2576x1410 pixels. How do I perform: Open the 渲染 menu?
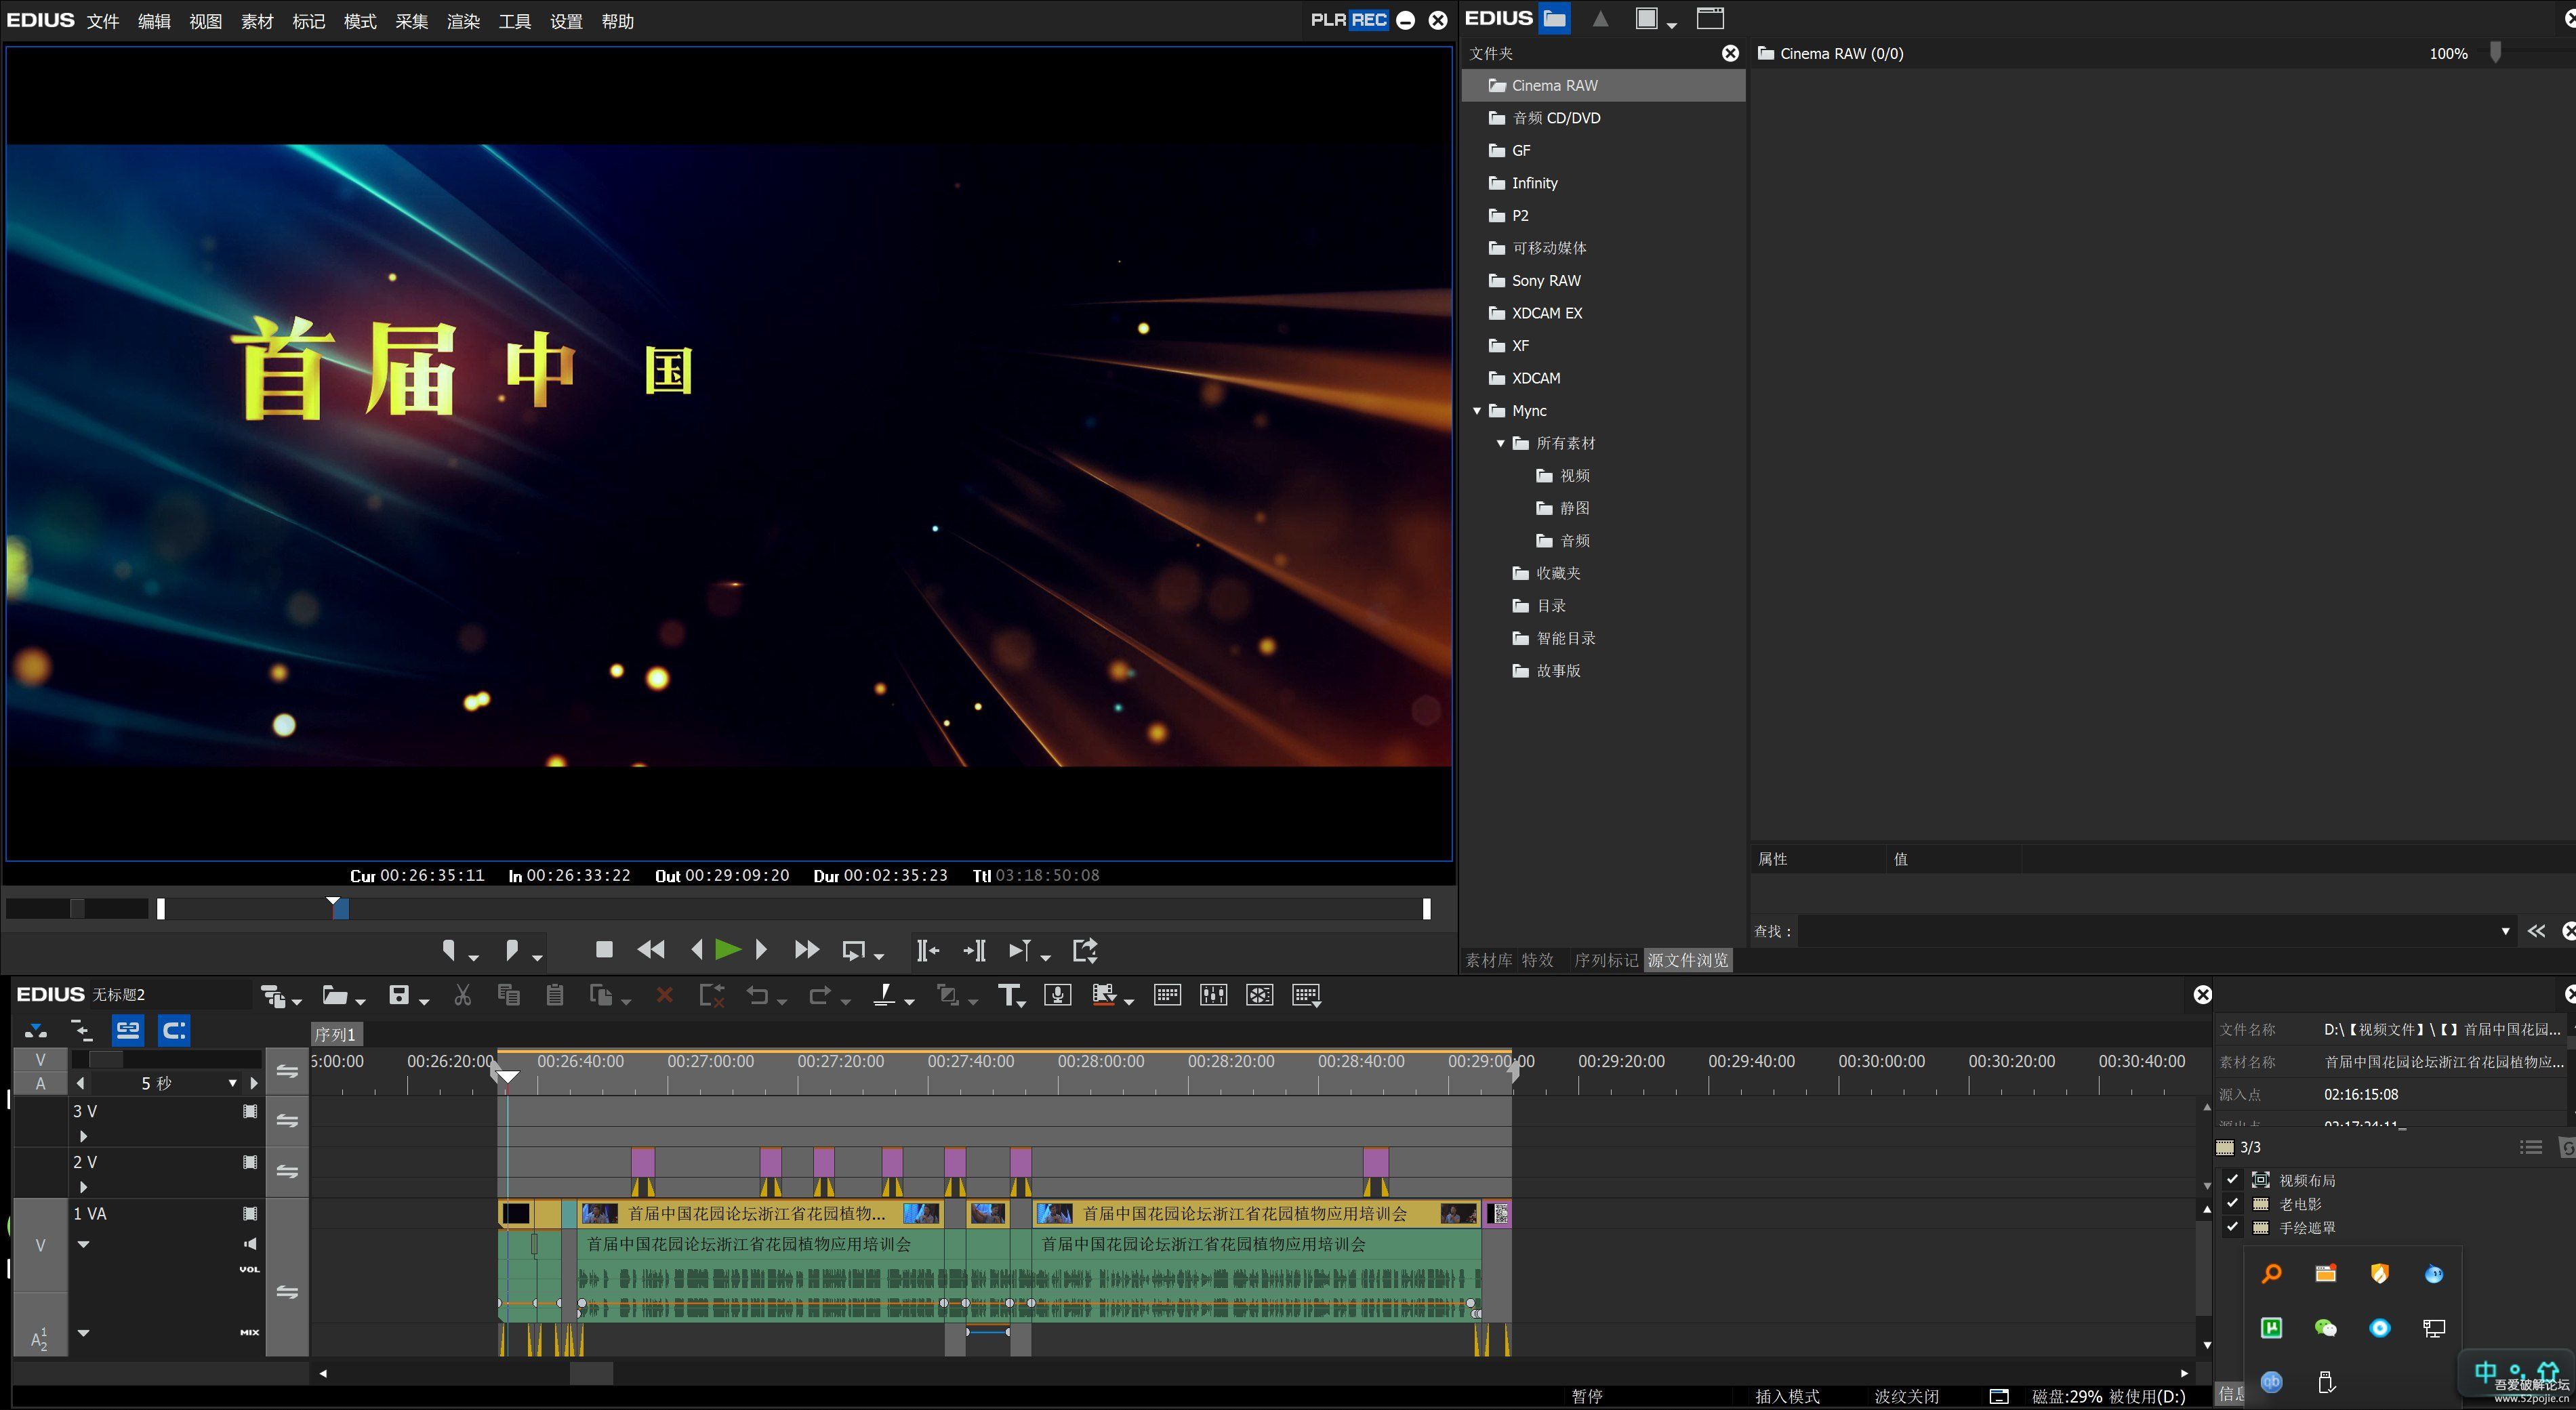463,21
